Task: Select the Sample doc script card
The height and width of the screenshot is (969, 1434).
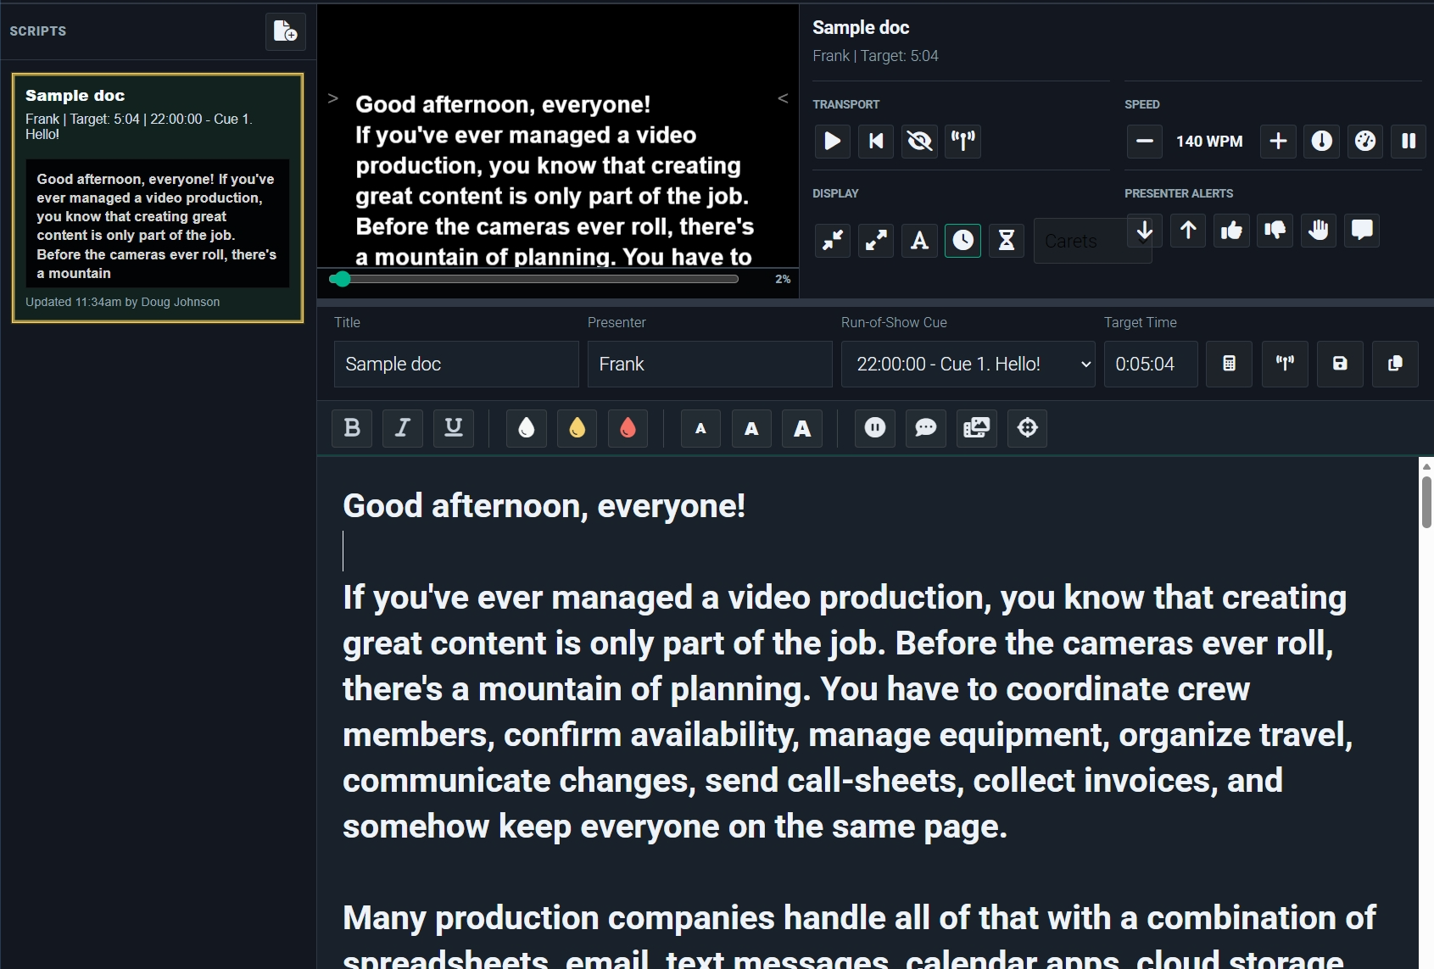Action: [x=158, y=198]
